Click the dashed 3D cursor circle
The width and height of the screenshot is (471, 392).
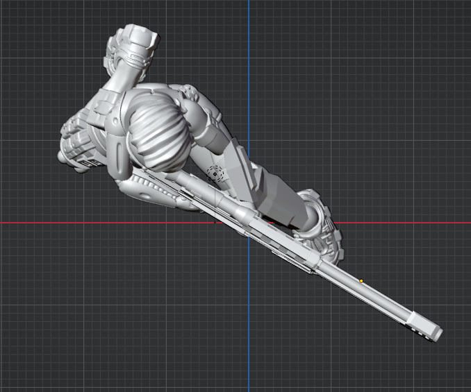(216, 174)
